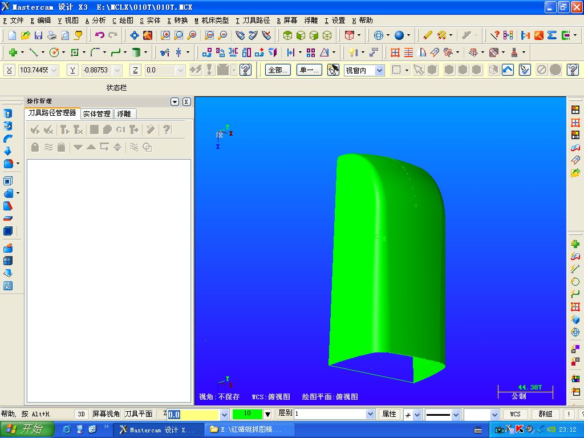The image size is (584, 438).
Task: Save the file with the floppy disk icon
Action: coord(38,35)
